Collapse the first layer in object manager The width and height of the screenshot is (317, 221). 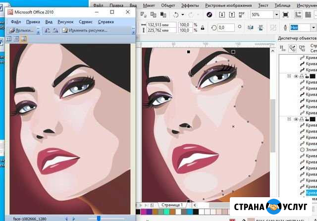coord(289,76)
